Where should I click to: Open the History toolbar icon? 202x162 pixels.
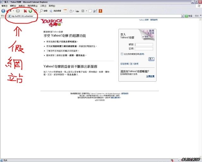point(65,11)
